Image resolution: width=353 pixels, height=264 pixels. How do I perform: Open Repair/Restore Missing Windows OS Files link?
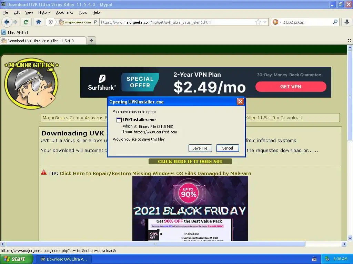155,173
